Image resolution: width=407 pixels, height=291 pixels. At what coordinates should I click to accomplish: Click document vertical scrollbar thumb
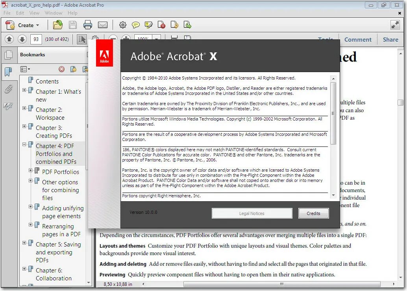(400, 102)
